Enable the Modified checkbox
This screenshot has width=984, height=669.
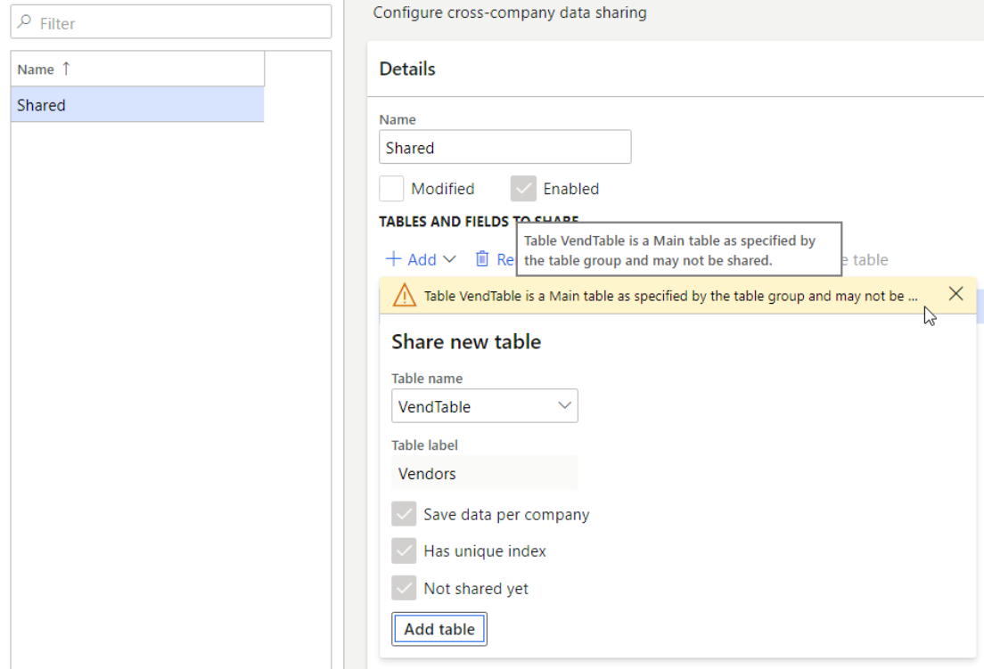pyautogui.click(x=393, y=188)
